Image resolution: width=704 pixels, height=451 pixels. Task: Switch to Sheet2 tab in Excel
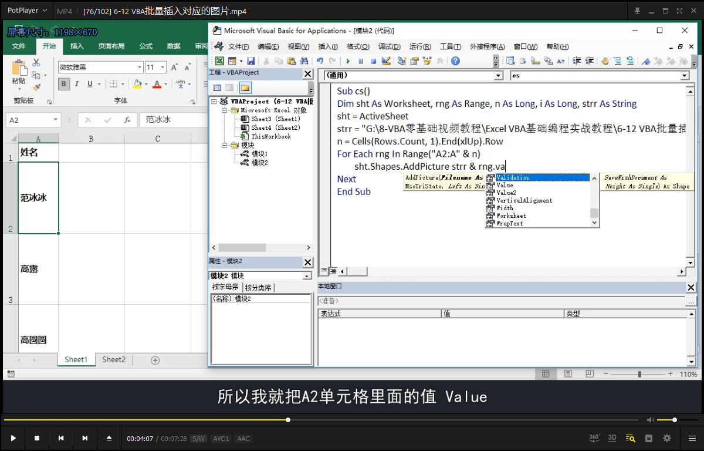click(x=114, y=359)
